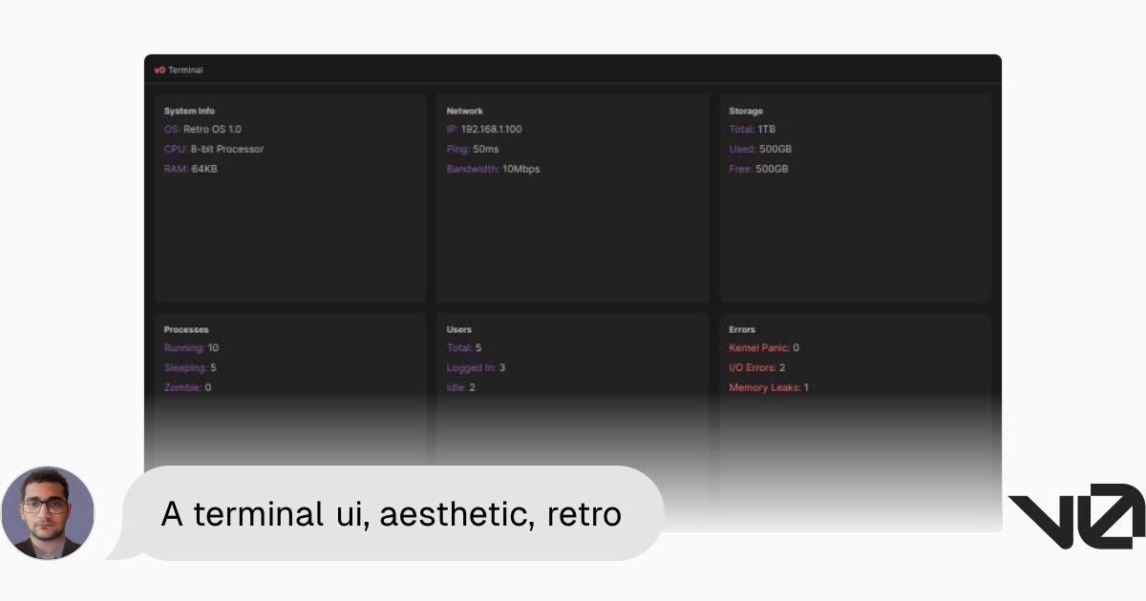Select the prompt bubble text about a retro terminal UI

tap(392, 514)
